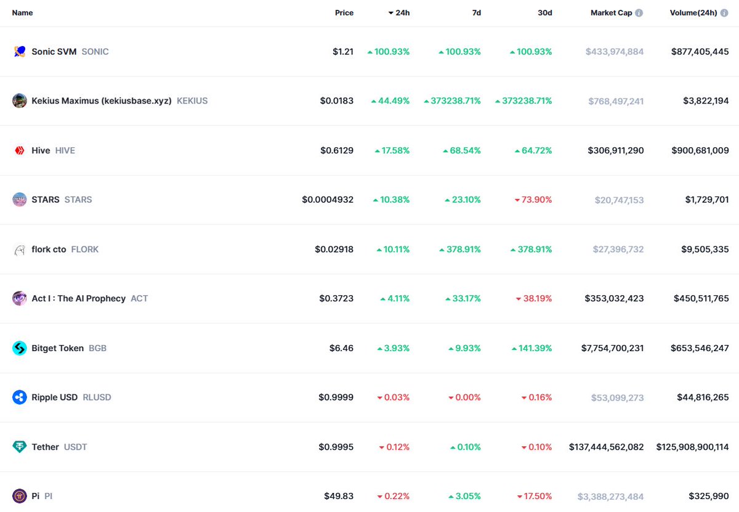Click STARS price $0.0004932

point(328,200)
